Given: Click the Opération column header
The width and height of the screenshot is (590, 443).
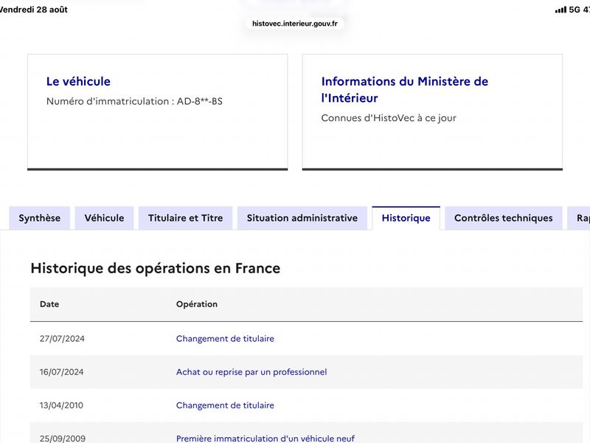Looking at the screenshot, I should coord(197,304).
